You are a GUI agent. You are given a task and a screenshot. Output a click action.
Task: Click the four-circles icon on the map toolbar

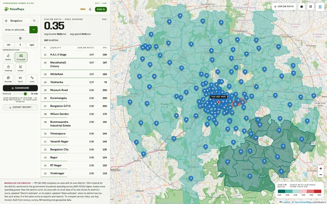pyautogui.click(x=311, y=7)
